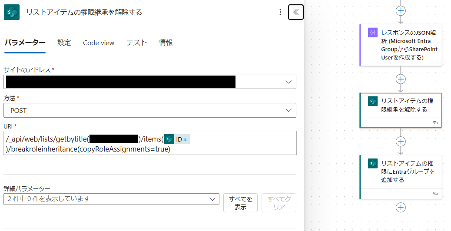Click the purple Parse JSON icon

(373, 33)
